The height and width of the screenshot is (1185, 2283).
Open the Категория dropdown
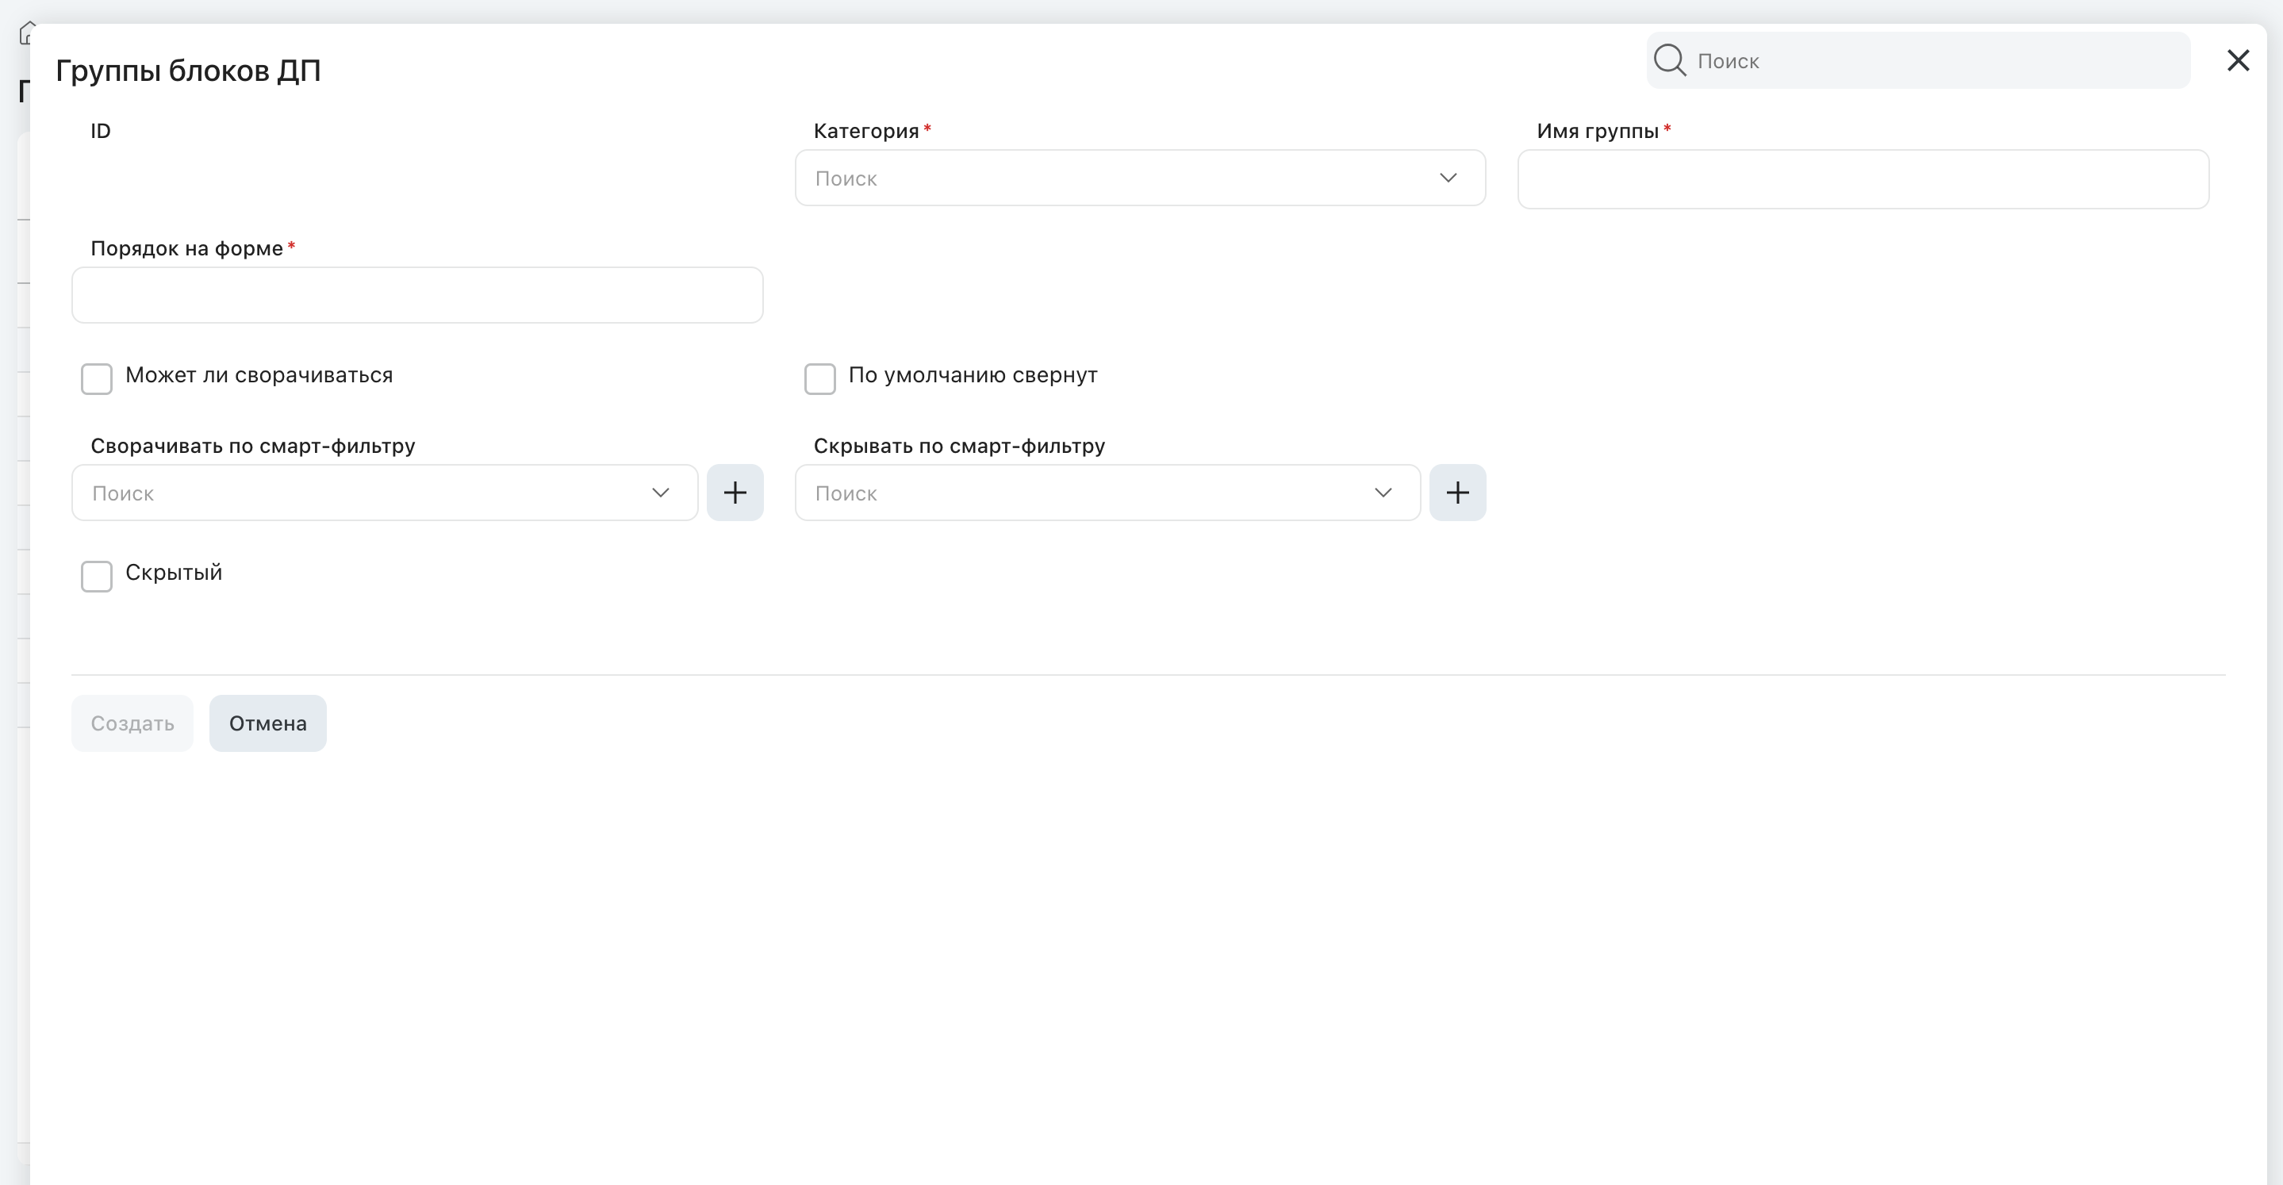pyautogui.click(x=1140, y=178)
